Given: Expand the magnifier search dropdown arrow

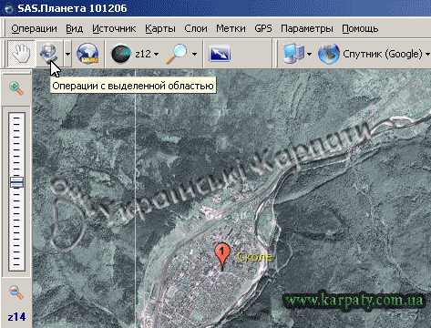Looking at the screenshot, I should (194, 54).
